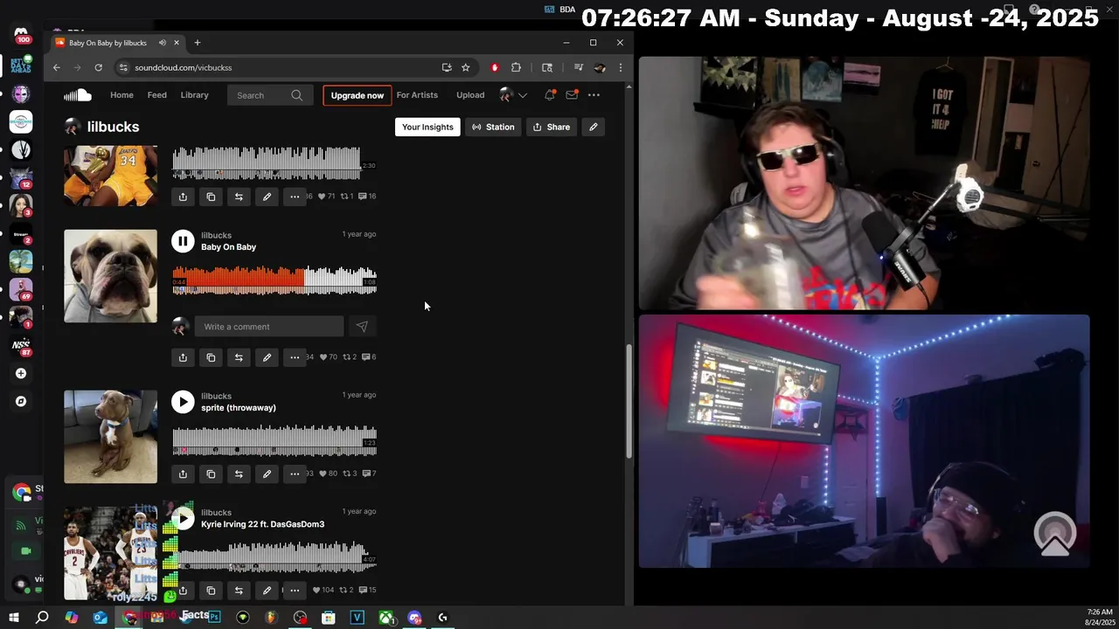Play the sprite (throwaway) track
Image resolution: width=1119 pixels, height=629 pixels.
[183, 402]
